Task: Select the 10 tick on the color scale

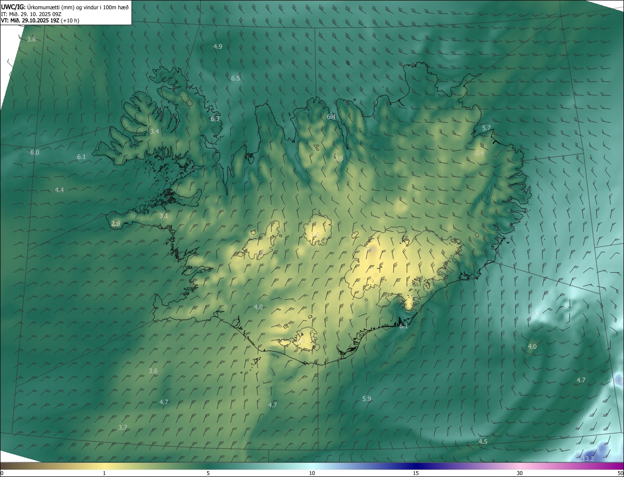Action: [x=312, y=473]
